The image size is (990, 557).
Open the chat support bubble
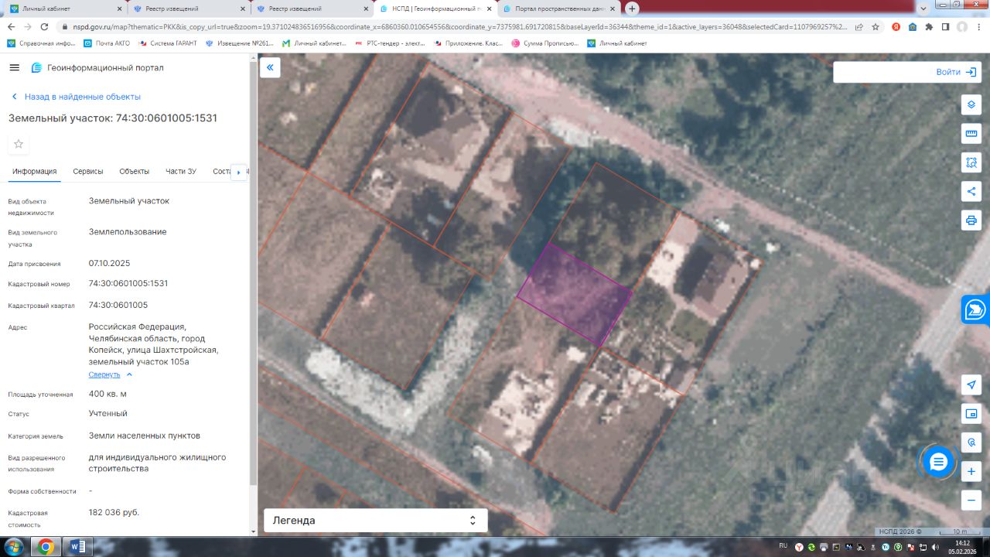tap(938, 462)
